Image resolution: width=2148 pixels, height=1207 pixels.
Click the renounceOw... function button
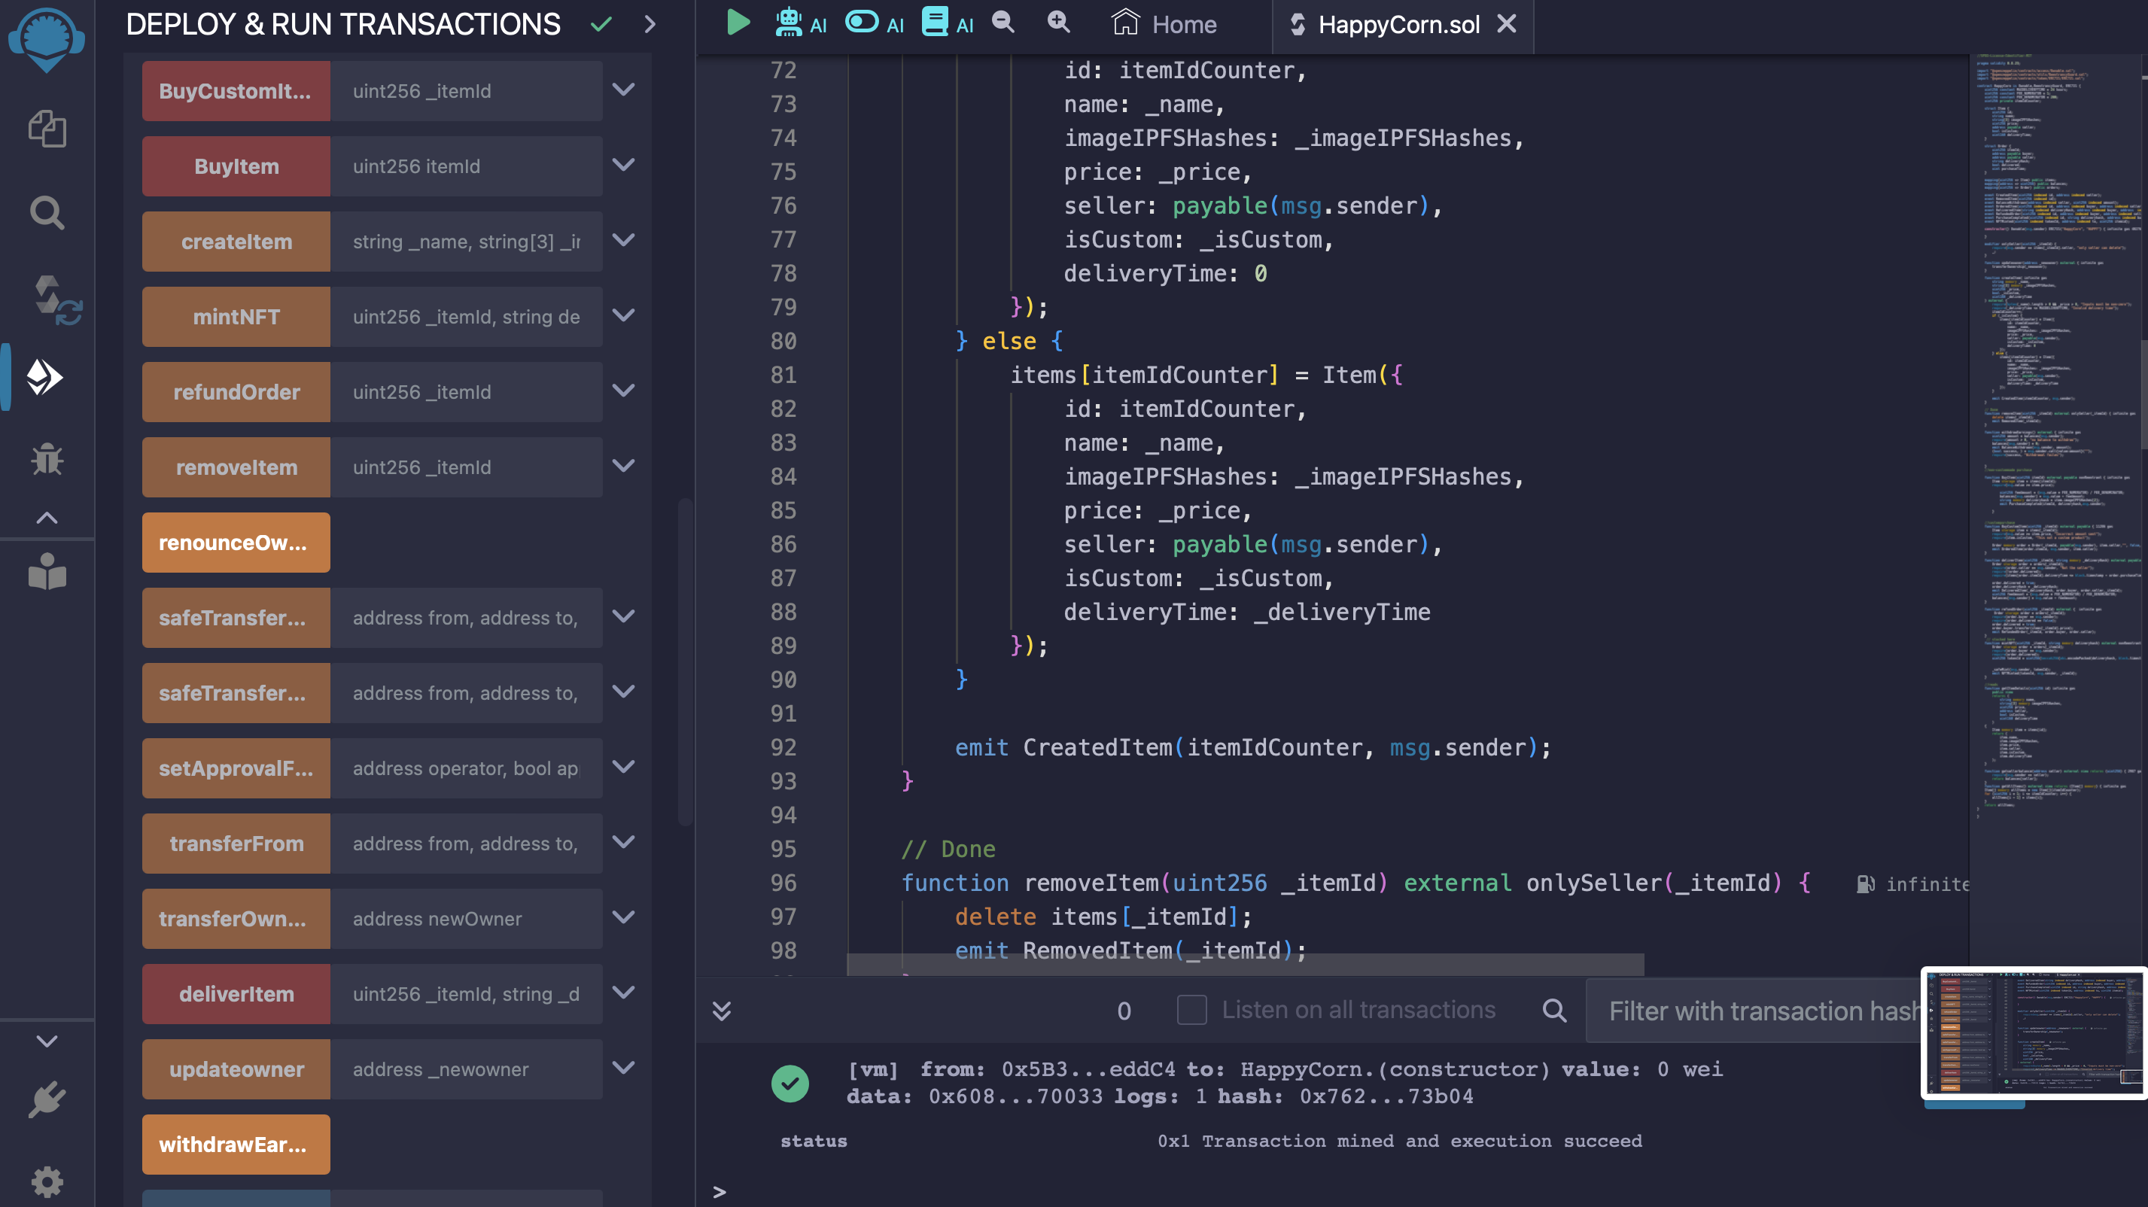tap(236, 543)
